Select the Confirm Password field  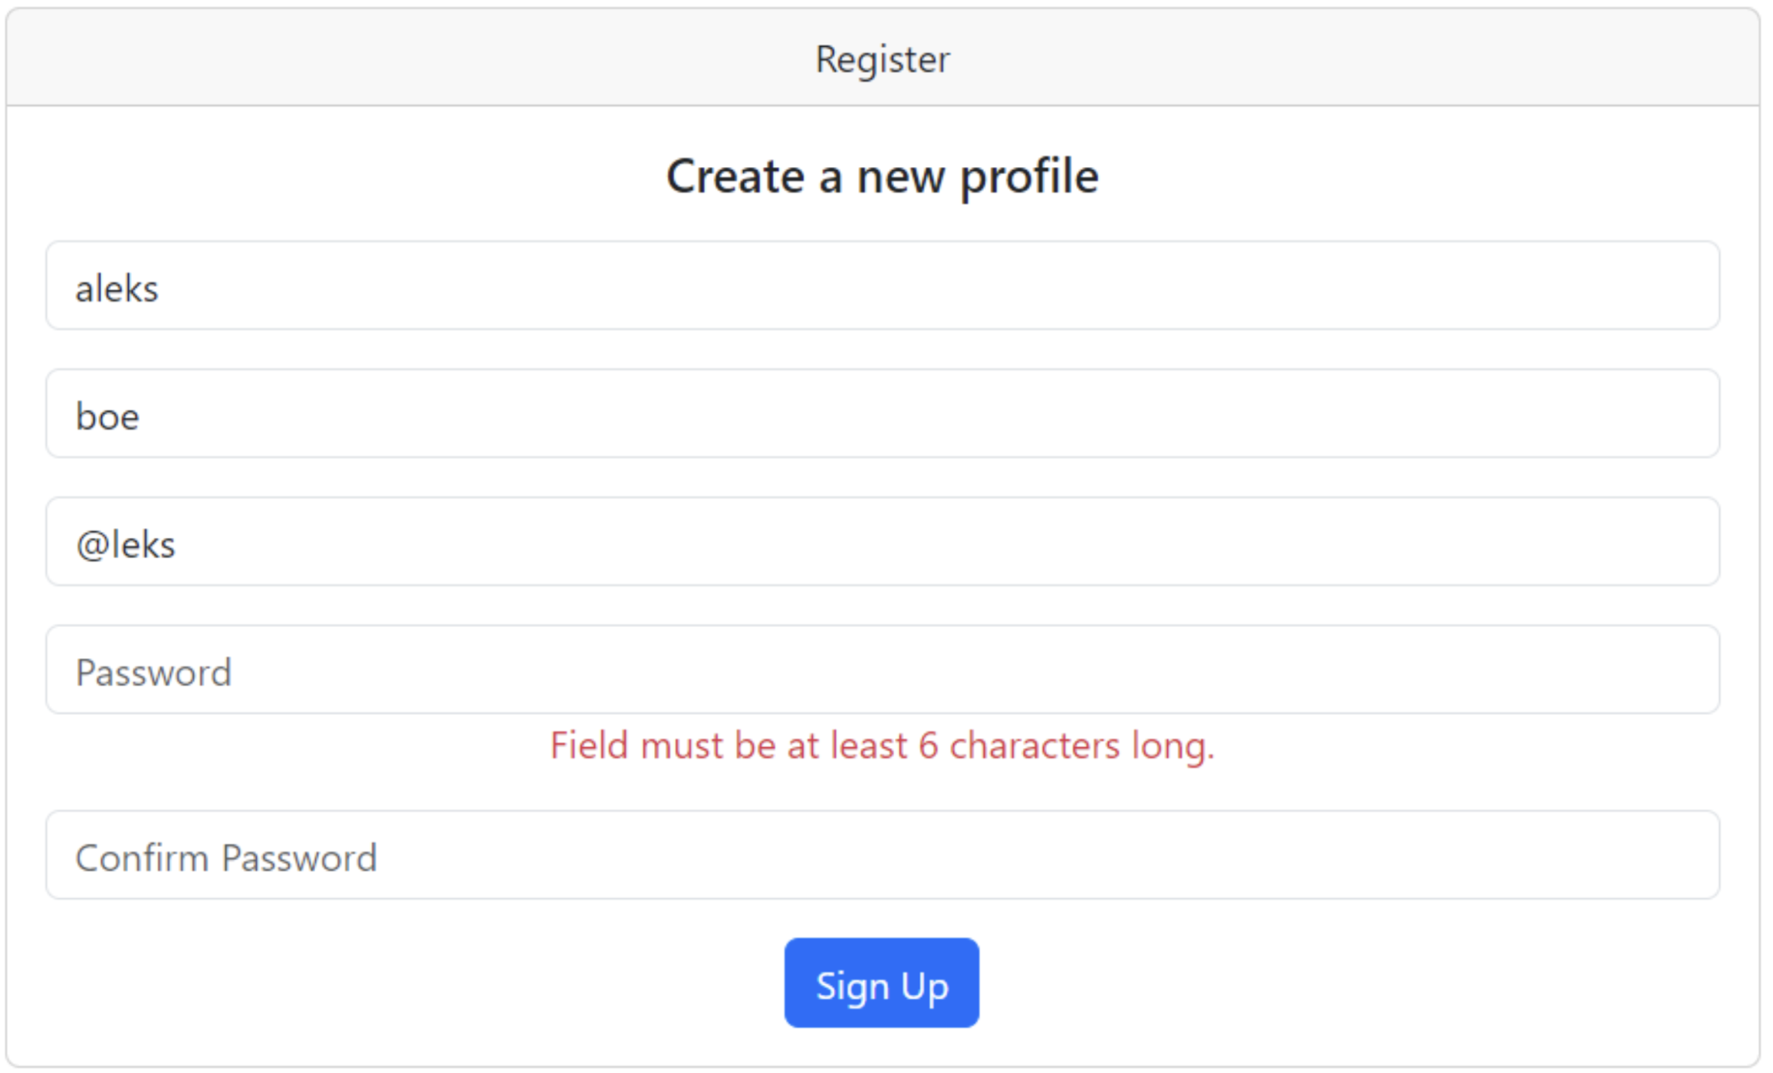(883, 855)
